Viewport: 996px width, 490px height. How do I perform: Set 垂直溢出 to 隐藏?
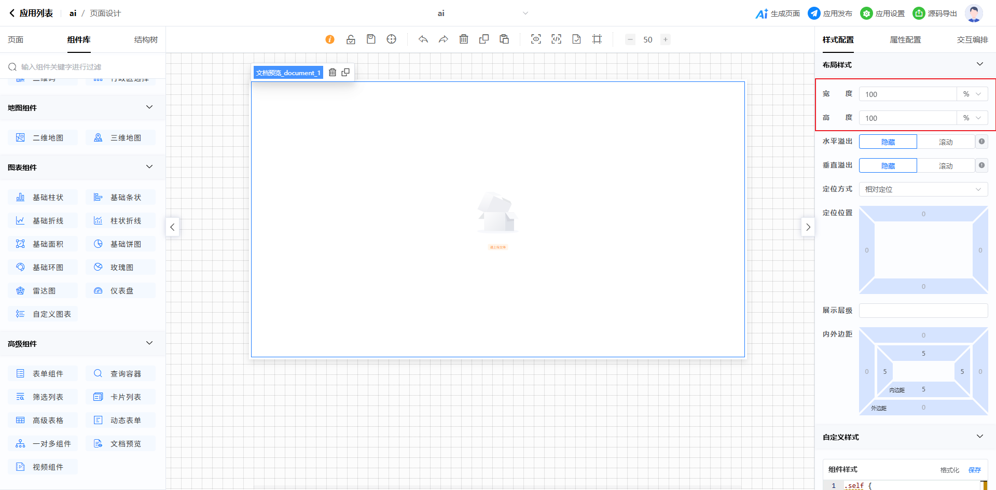pos(888,166)
